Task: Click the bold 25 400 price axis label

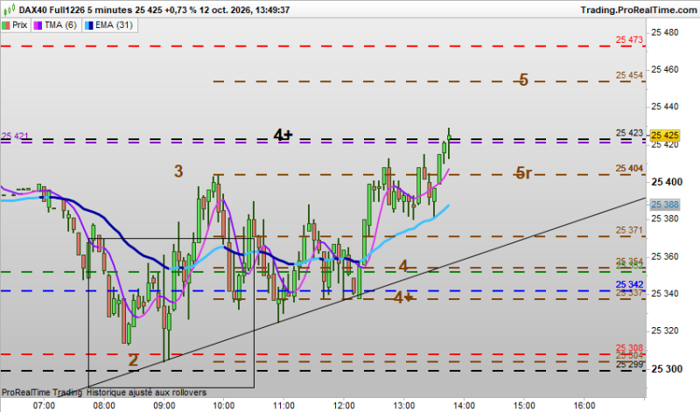Action: pyautogui.click(x=667, y=182)
